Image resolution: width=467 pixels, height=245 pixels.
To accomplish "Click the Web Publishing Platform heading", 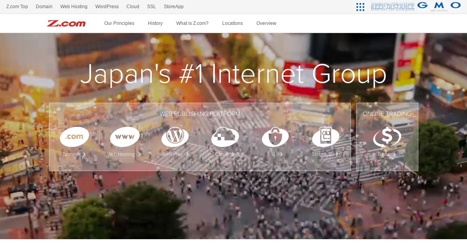I will [200, 114].
